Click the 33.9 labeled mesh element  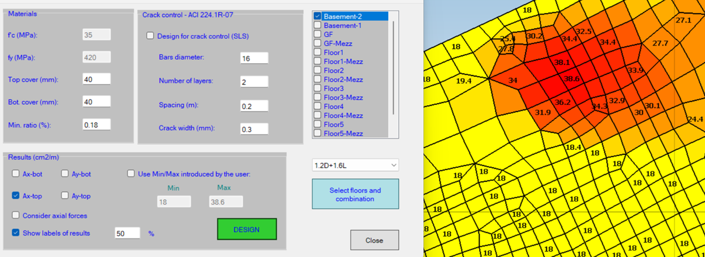[x=635, y=70]
